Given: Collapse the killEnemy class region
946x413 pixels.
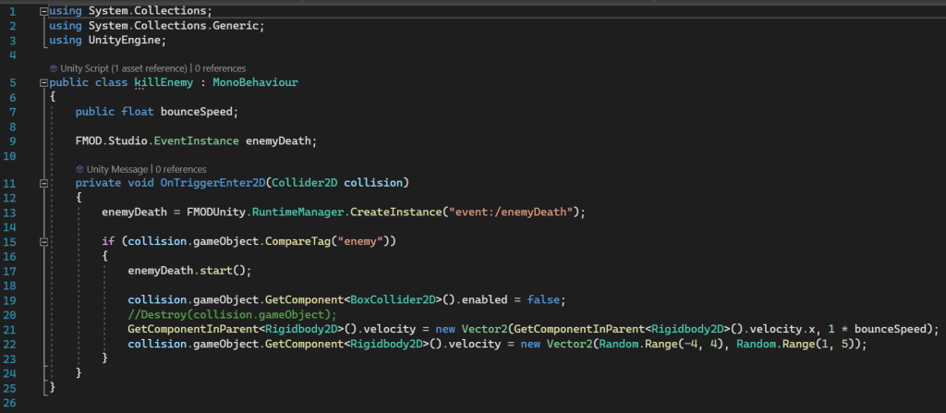Looking at the screenshot, I should (43, 82).
